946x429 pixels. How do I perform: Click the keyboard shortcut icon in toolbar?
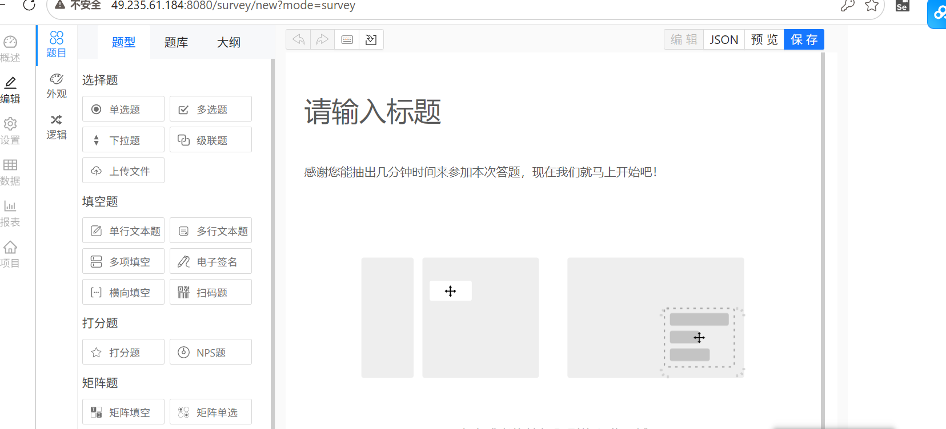point(347,39)
